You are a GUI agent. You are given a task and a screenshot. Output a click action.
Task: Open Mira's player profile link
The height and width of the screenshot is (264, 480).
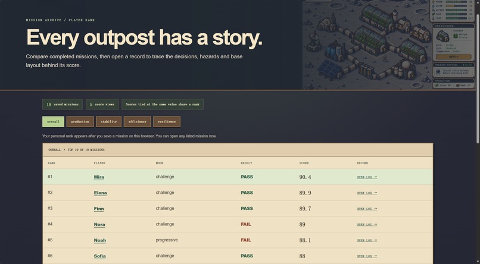99,177
